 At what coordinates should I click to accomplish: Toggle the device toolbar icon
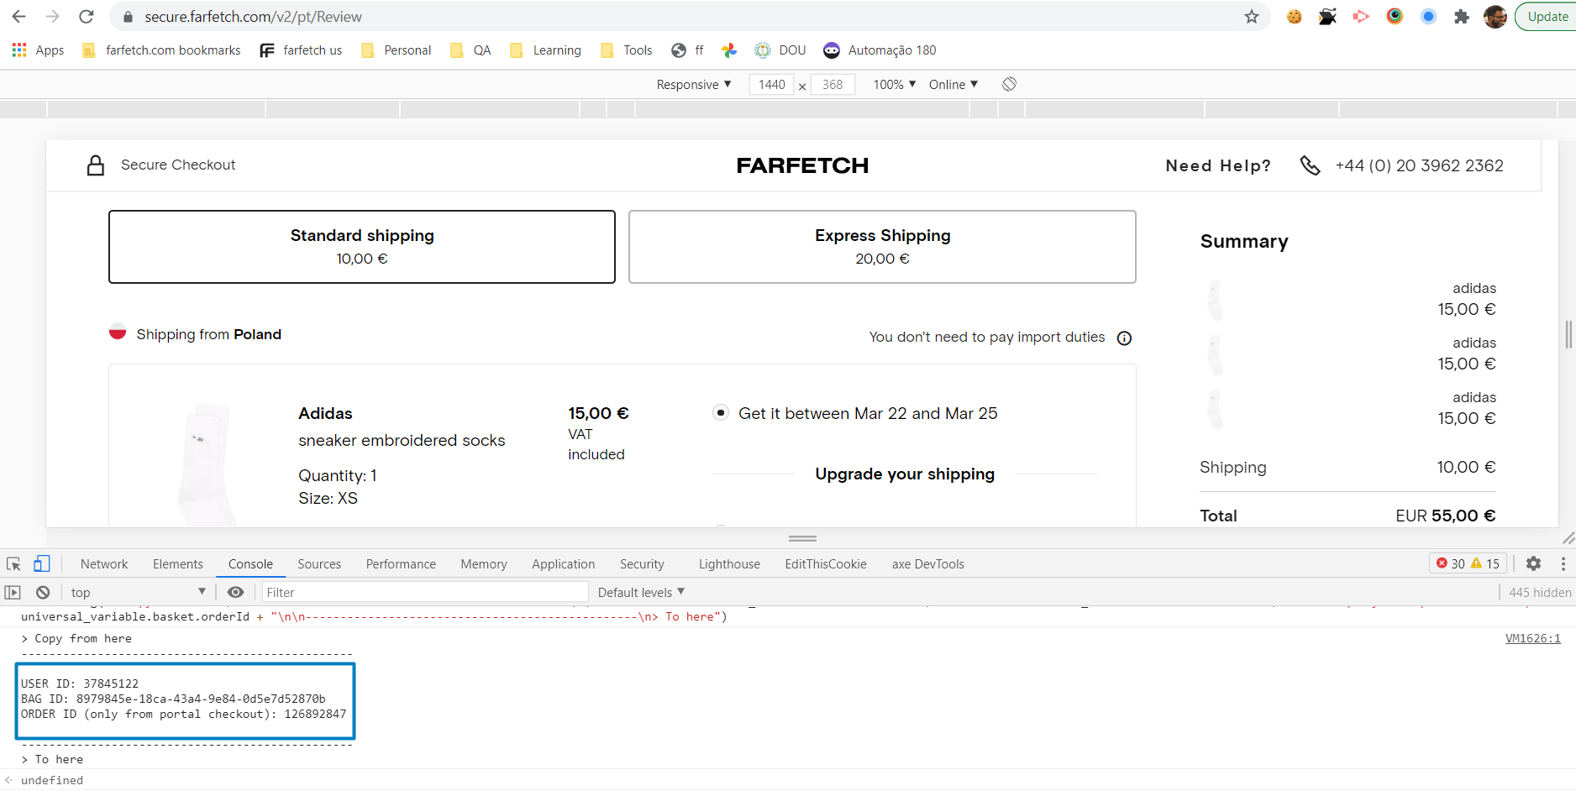tap(42, 564)
